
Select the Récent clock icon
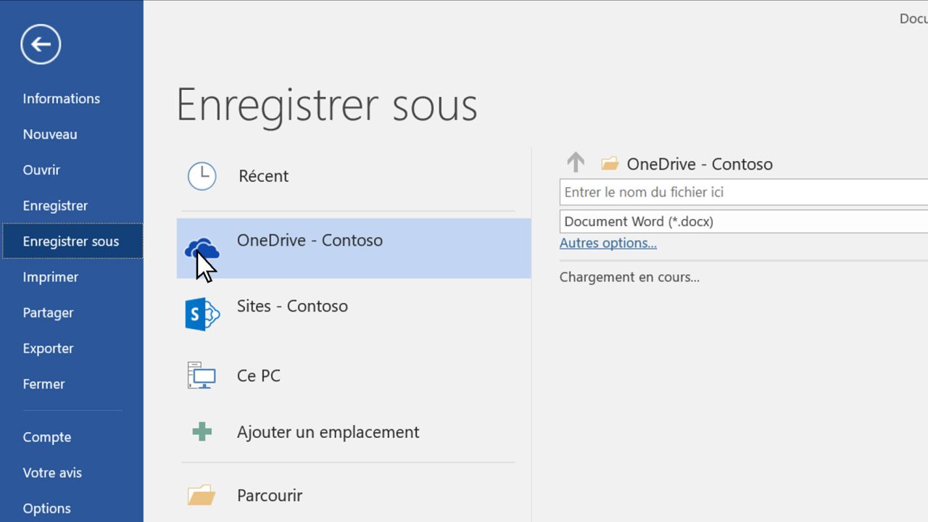click(202, 175)
